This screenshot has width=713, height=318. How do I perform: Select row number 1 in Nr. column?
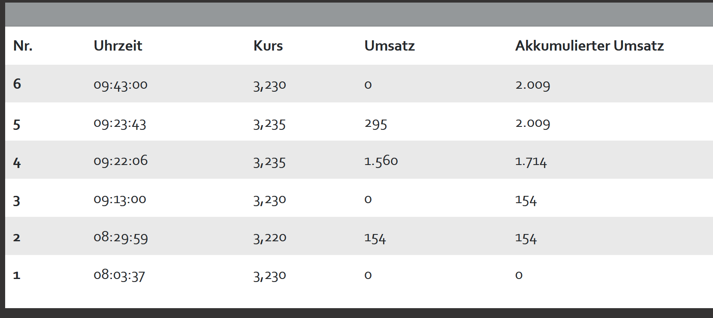[17, 275]
